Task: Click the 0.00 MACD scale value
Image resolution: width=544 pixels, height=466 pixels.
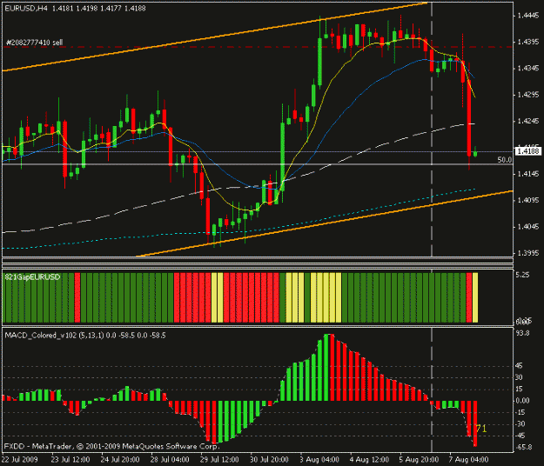Action: (x=523, y=401)
